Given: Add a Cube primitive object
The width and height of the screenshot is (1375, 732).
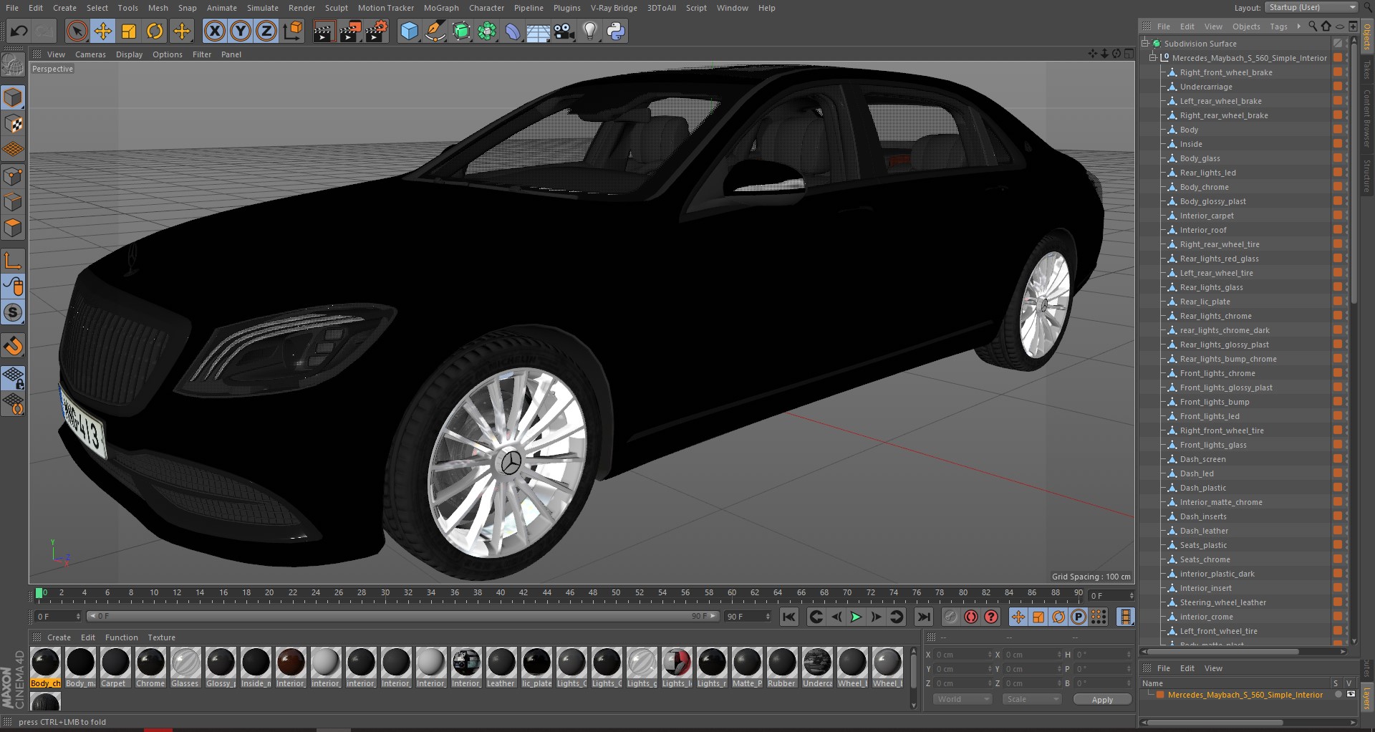Looking at the screenshot, I should click(x=409, y=31).
